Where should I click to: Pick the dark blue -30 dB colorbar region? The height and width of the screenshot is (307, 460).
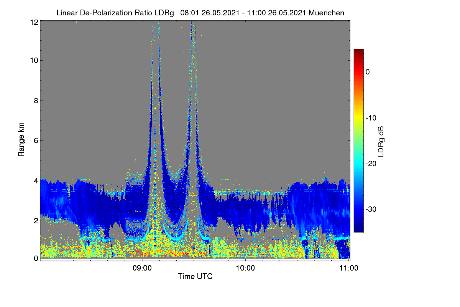[x=358, y=209]
